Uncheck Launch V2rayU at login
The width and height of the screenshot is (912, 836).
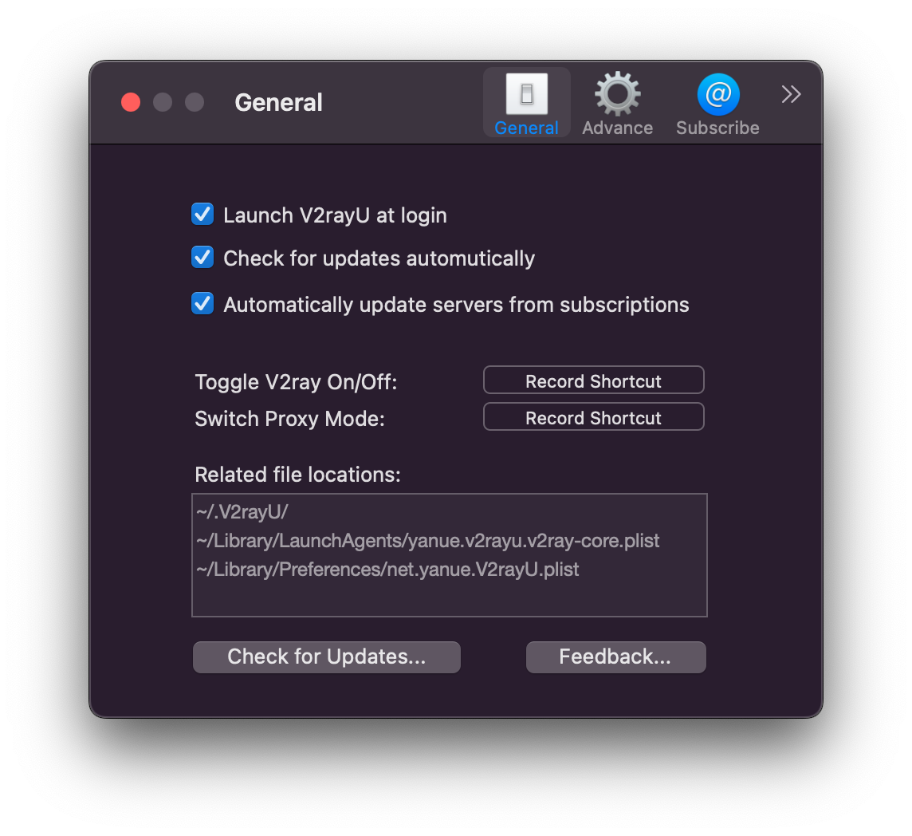(202, 214)
